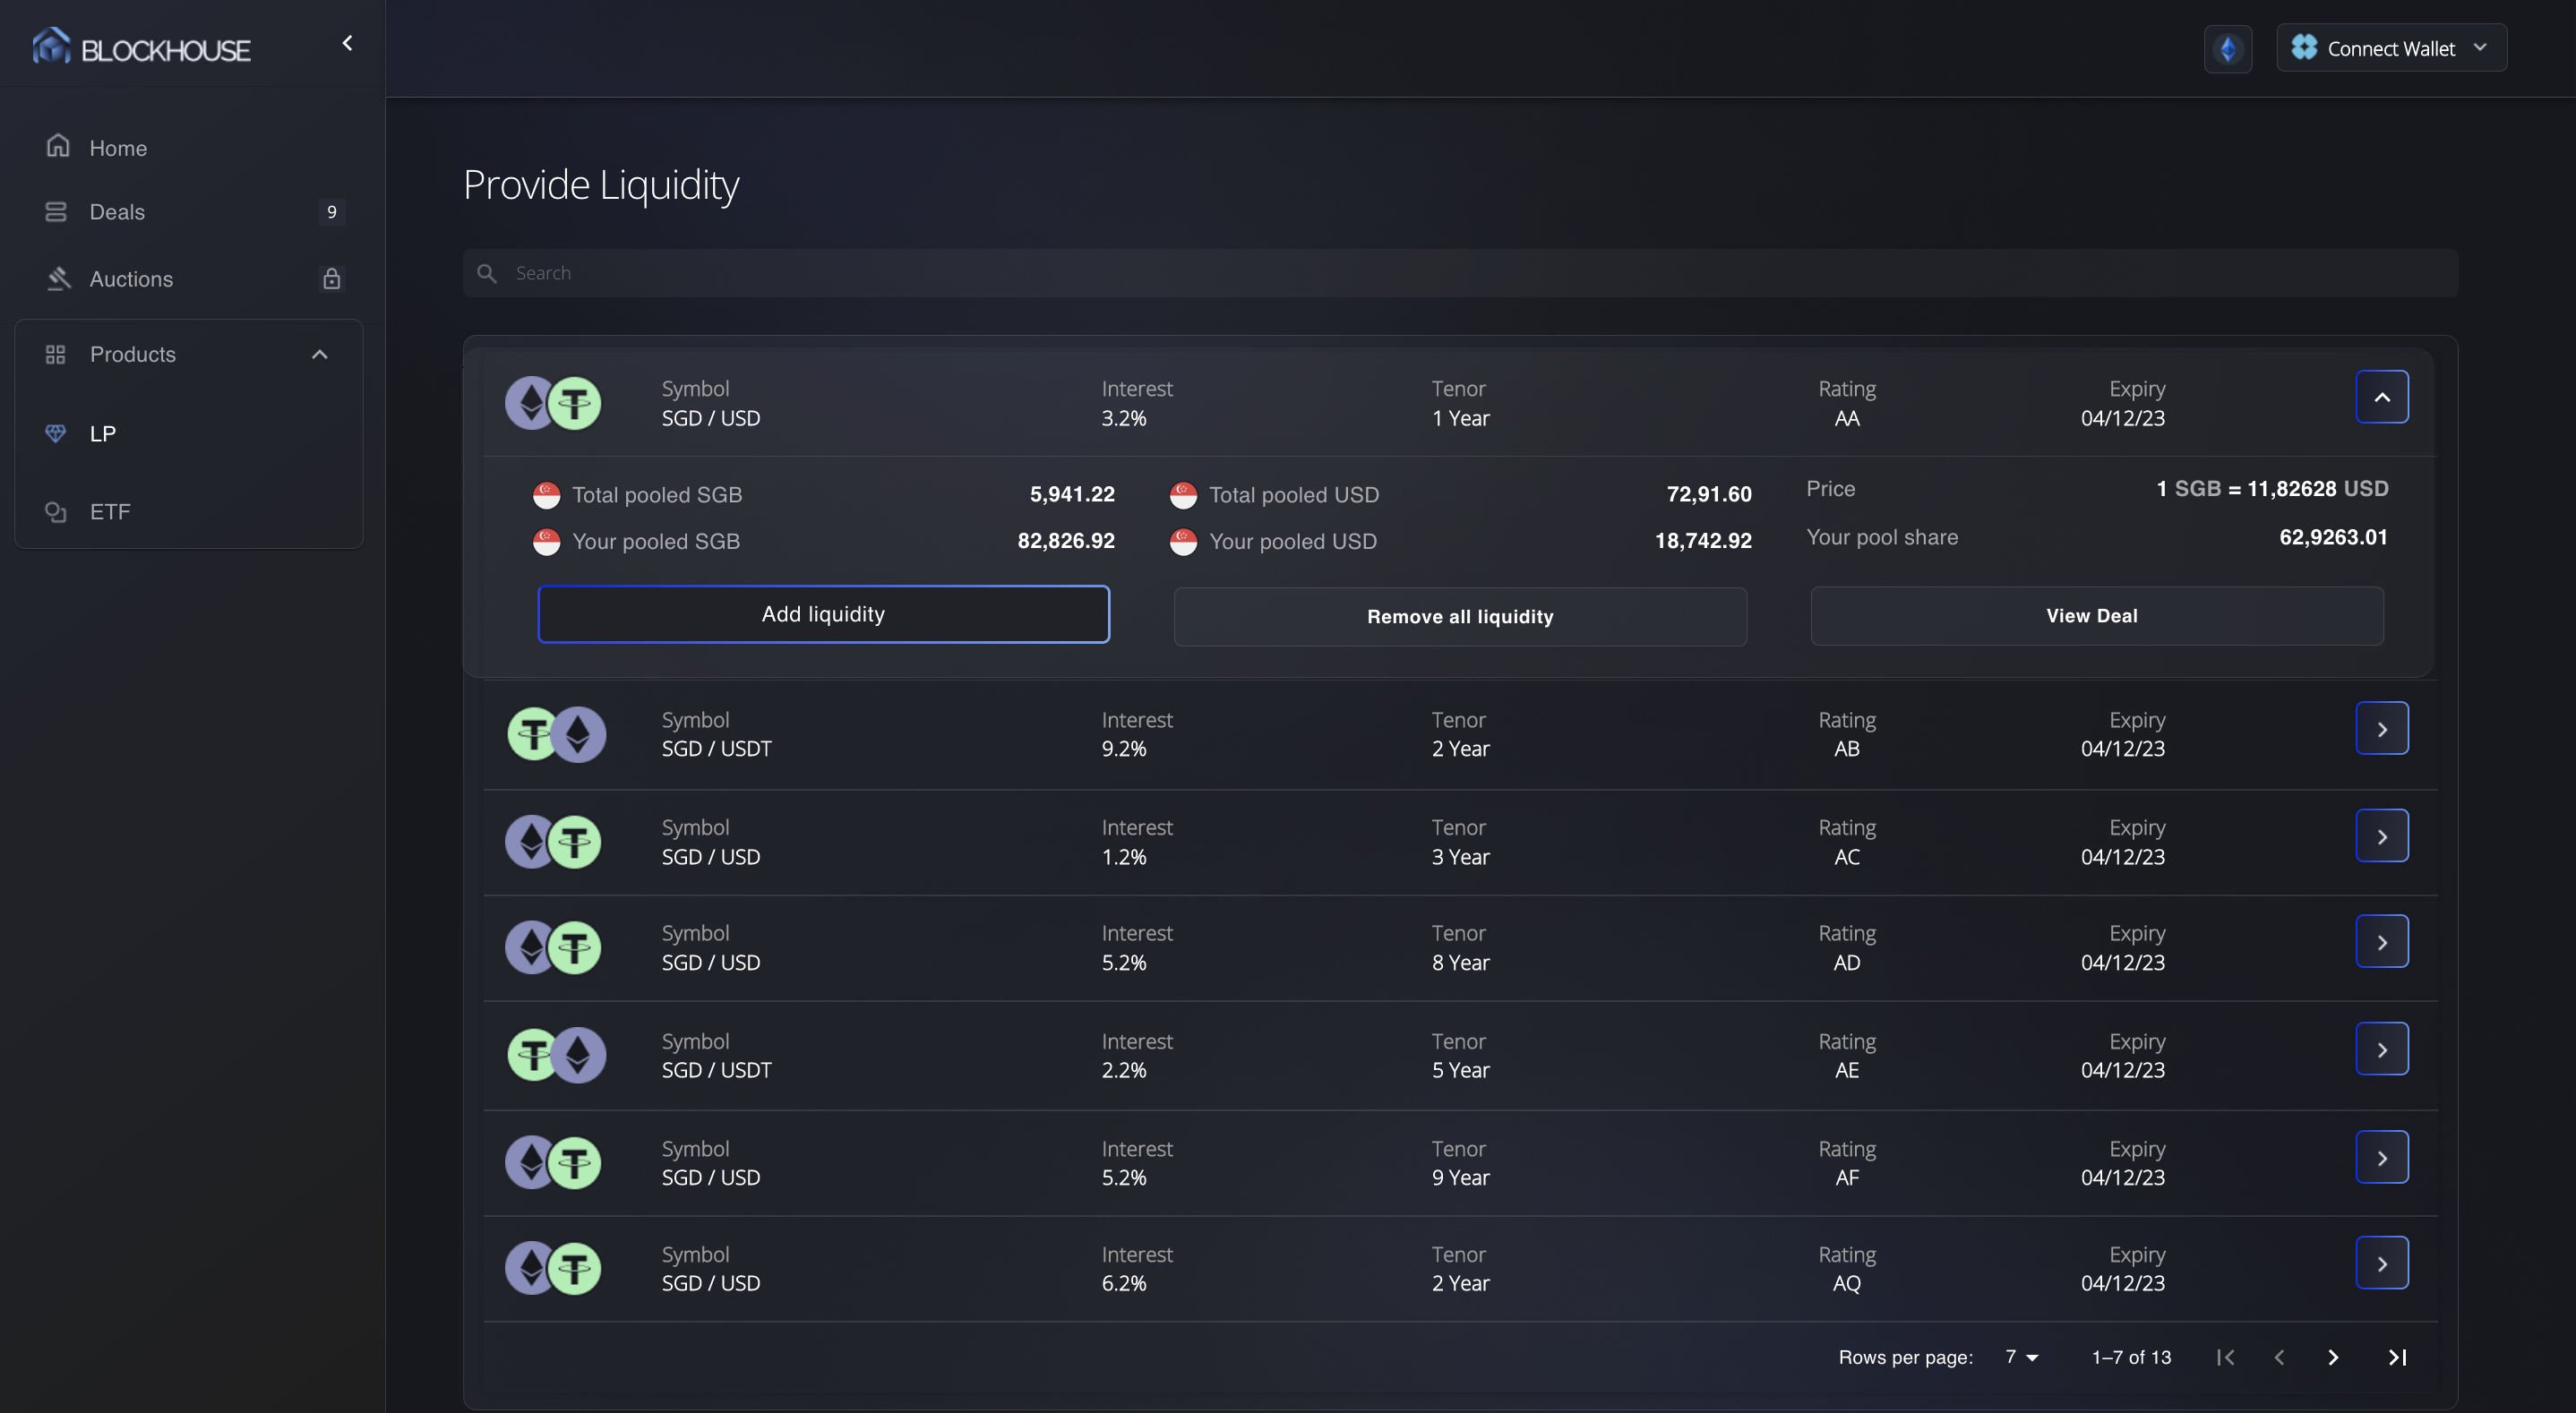The image size is (2576, 1413).
Task: Click the token pair icon for rating AB
Action: point(556,734)
